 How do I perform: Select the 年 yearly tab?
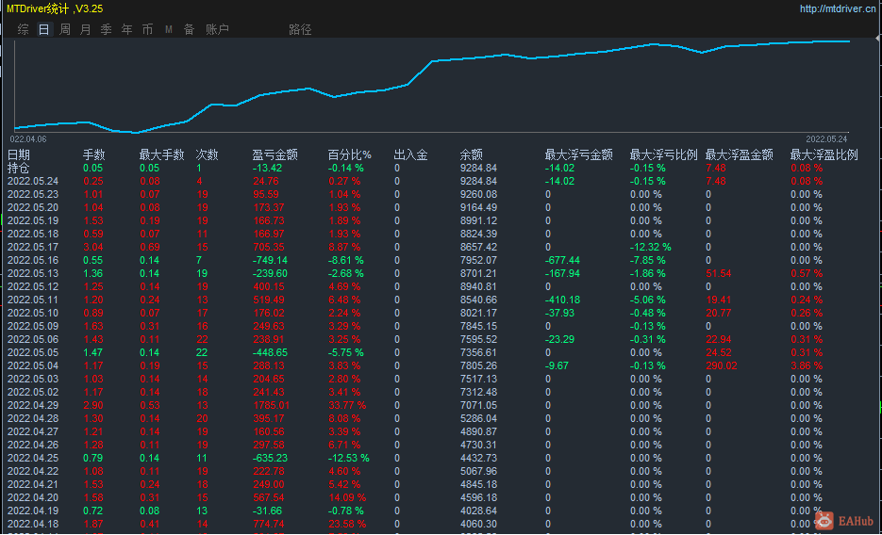[127, 29]
